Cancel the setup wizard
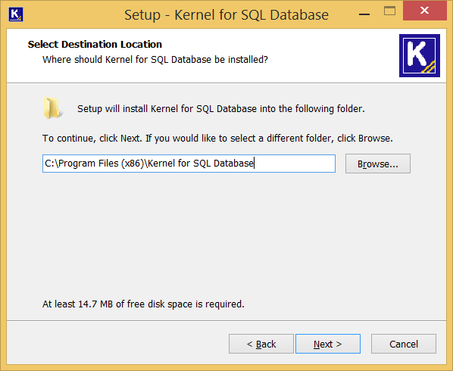 pyautogui.click(x=404, y=344)
